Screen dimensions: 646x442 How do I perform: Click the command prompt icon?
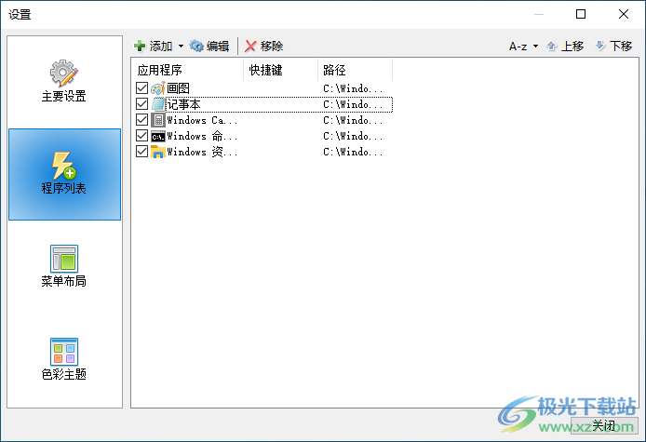pyautogui.click(x=158, y=136)
